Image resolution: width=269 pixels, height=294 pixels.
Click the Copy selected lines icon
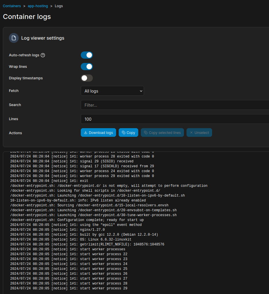(145, 132)
